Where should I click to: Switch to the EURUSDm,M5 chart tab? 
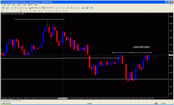coord(6,101)
